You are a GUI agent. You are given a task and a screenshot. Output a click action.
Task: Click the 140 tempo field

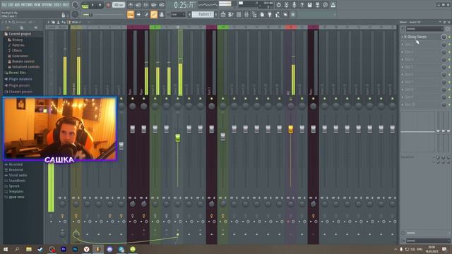point(118,5)
